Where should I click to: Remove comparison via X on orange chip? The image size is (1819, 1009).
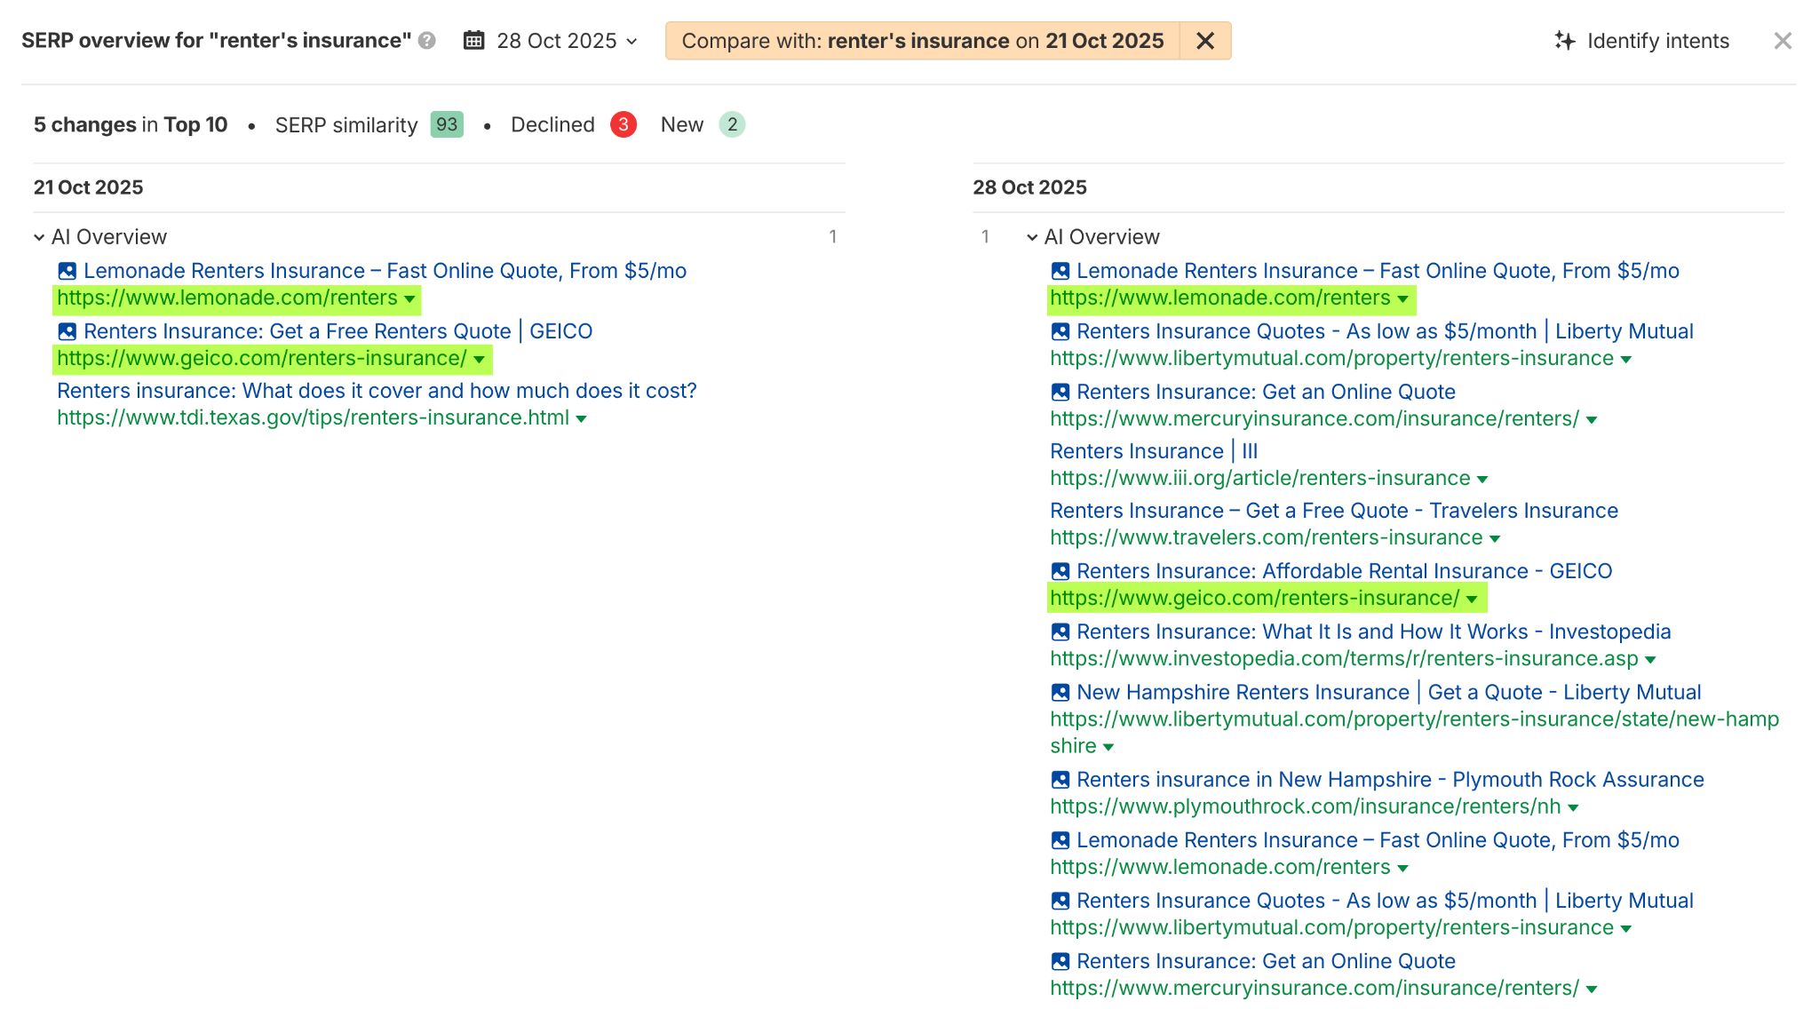click(x=1205, y=40)
